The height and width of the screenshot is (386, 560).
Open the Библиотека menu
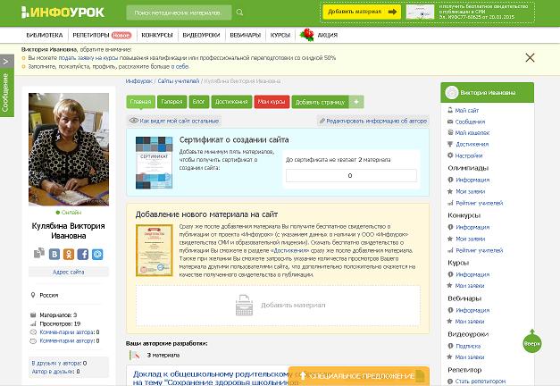pyautogui.click(x=45, y=35)
